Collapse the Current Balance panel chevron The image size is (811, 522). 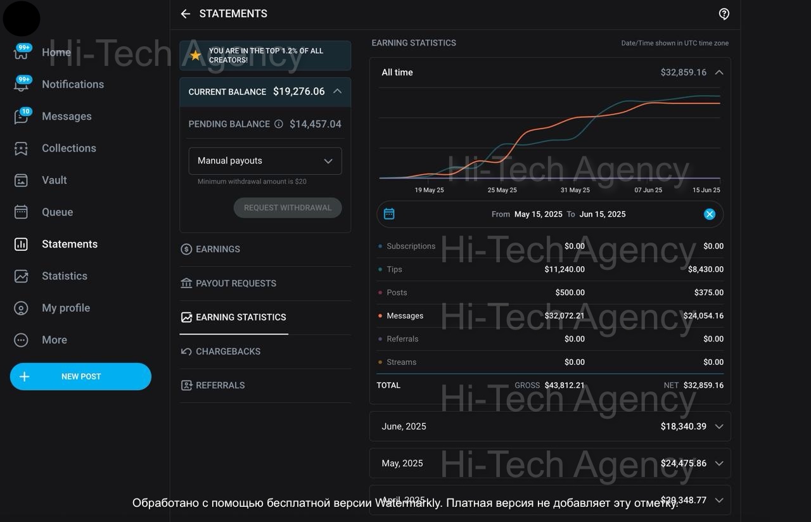(337, 91)
